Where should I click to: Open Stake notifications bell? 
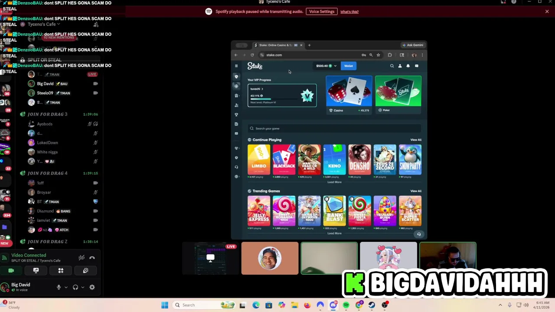click(408, 66)
